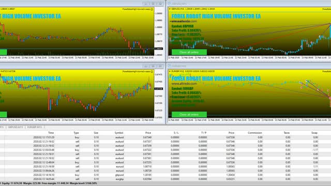
Task: Close the bottom-left chart window
Action: click(x=160, y=66)
